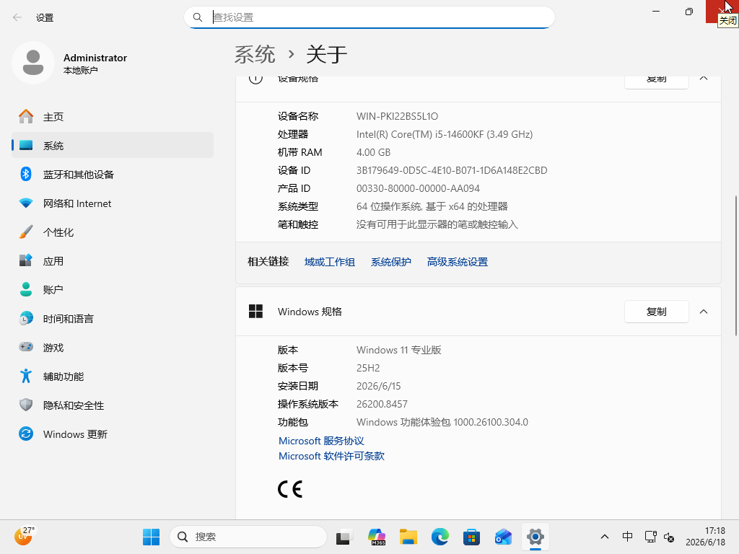Screen dimensions: 739x554
Task: Collapse the Windows 规格 section chevron
Action: [704, 312]
